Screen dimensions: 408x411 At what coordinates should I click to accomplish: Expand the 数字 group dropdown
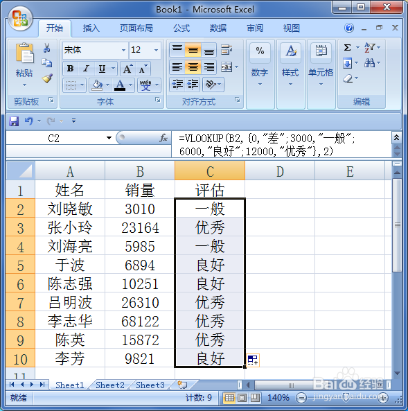pos(260,84)
